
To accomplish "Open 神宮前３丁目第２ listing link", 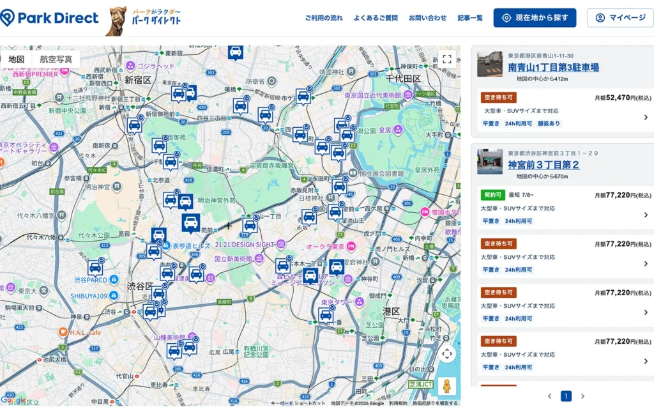I will tap(544, 165).
